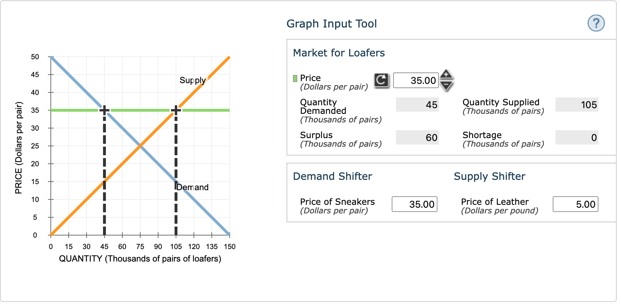Open the Graph Input Tool help
Screen dimensions: 621x304
[x=596, y=23]
